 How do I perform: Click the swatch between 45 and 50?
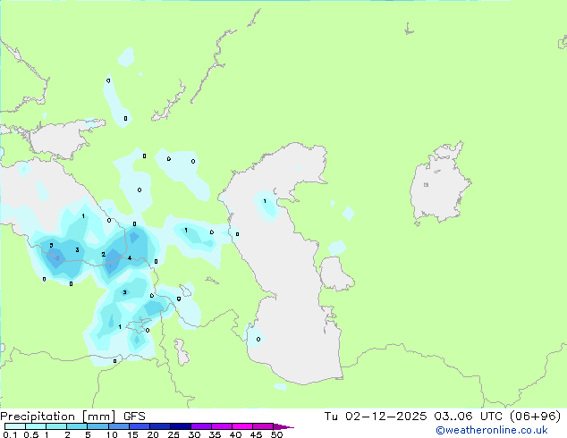[263, 426]
